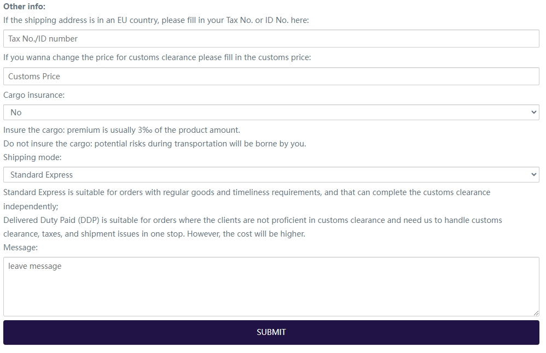Click the Delivered Duty Paid (DDP) description
Viewport: 546px width, 353px height.
[x=252, y=220]
